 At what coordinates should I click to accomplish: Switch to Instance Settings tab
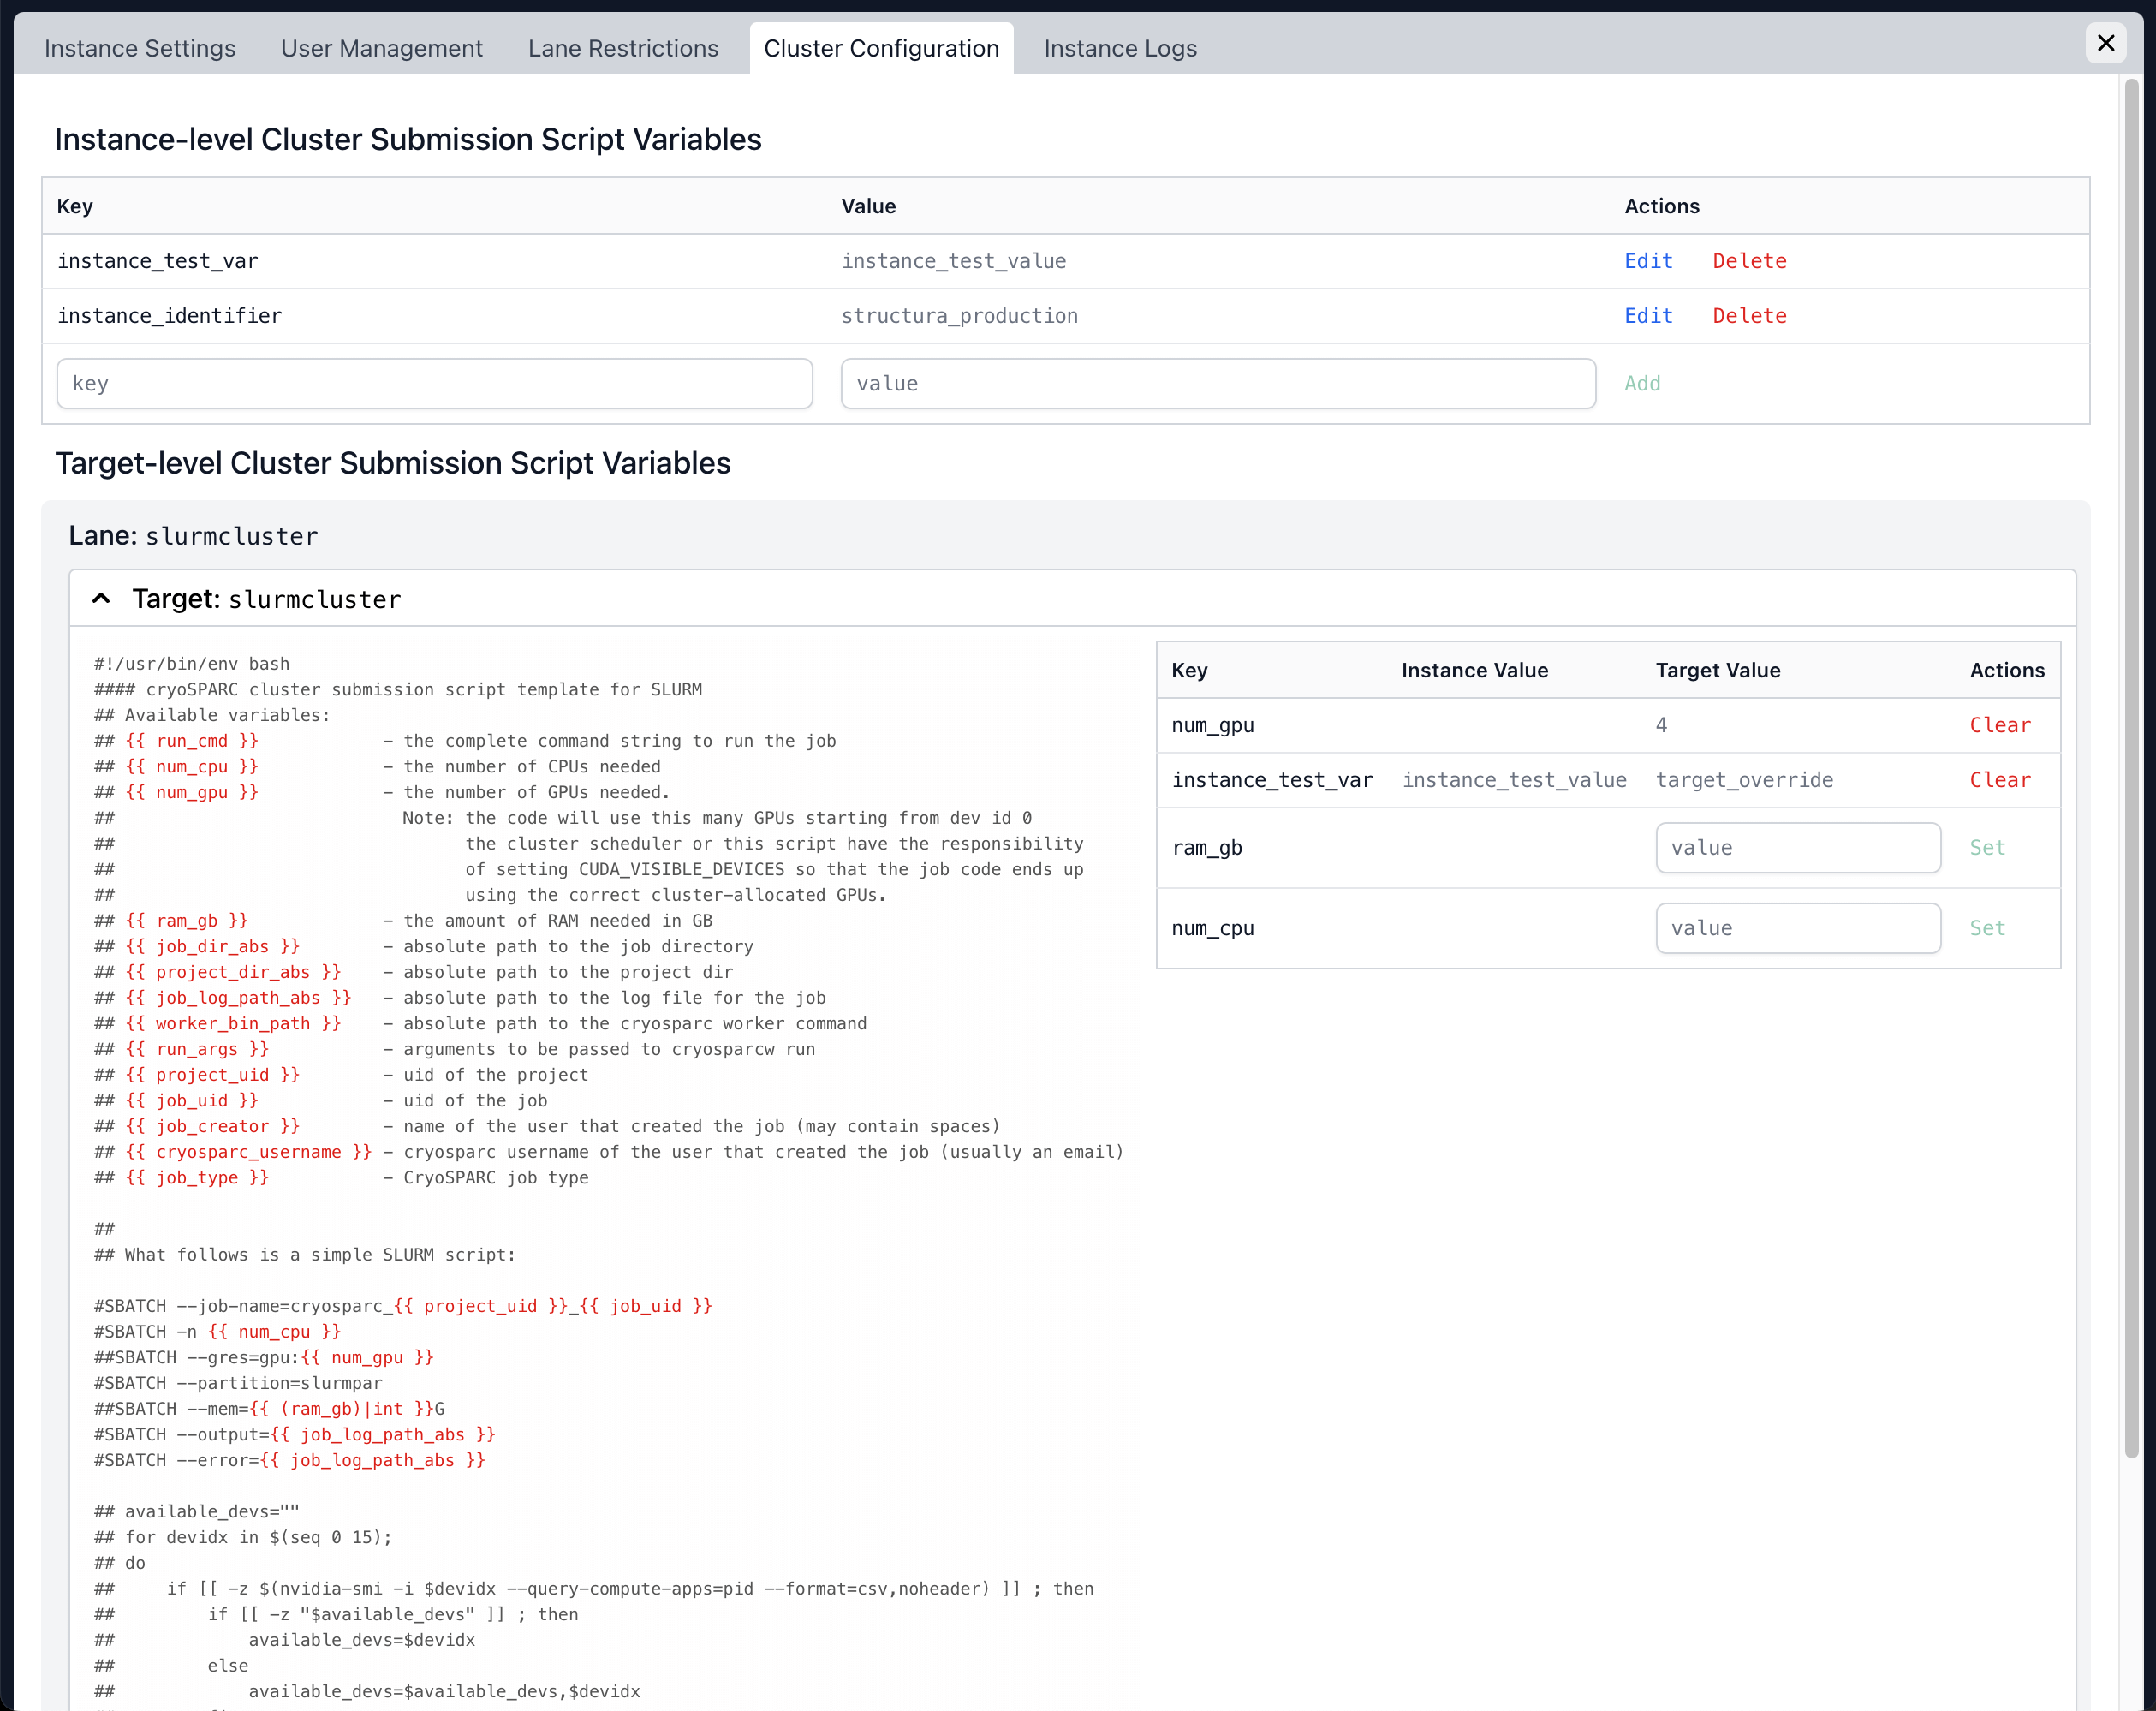[x=140, y=48]
